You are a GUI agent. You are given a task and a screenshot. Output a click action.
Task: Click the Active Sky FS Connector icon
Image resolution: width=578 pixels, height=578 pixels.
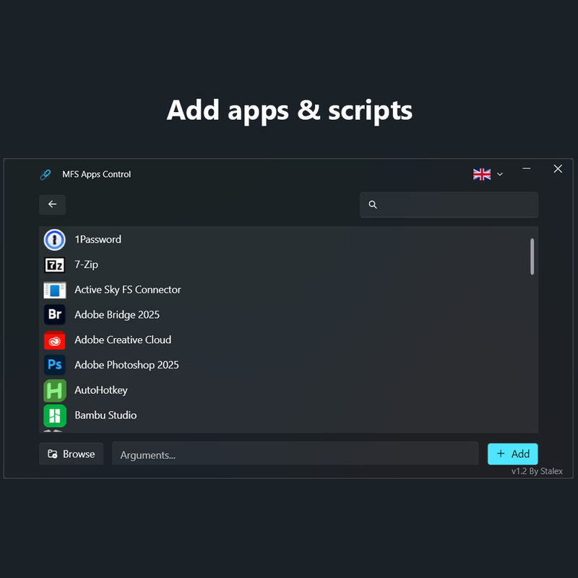[55, 290]
